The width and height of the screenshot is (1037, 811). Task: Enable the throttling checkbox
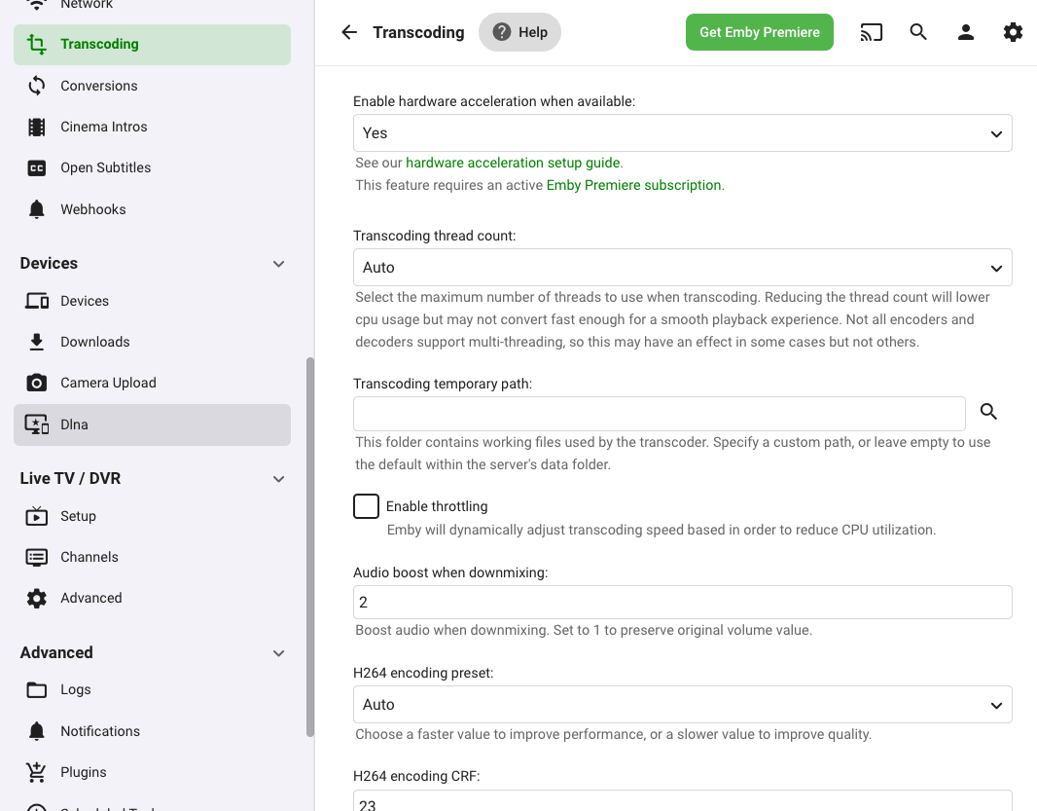(366, 506)
